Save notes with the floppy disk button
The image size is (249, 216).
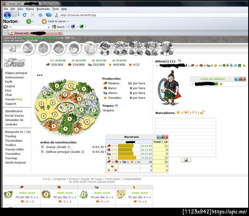coord(186,160)
